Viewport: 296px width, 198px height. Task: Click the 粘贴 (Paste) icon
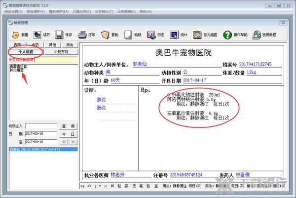[128, 35]
